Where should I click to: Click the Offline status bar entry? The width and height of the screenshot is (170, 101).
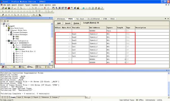point(141,100)
